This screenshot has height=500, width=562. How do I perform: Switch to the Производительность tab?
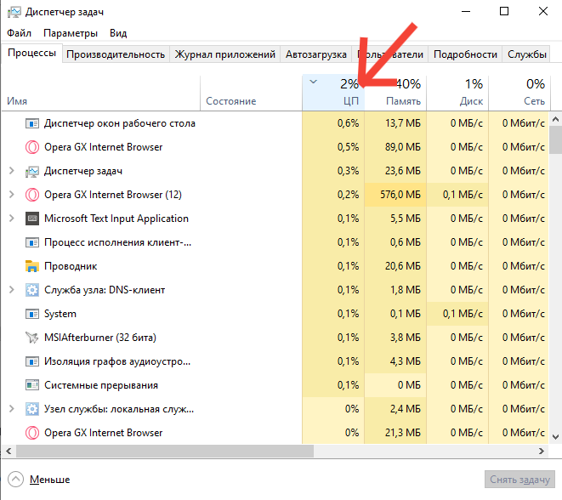click(116, 54)
